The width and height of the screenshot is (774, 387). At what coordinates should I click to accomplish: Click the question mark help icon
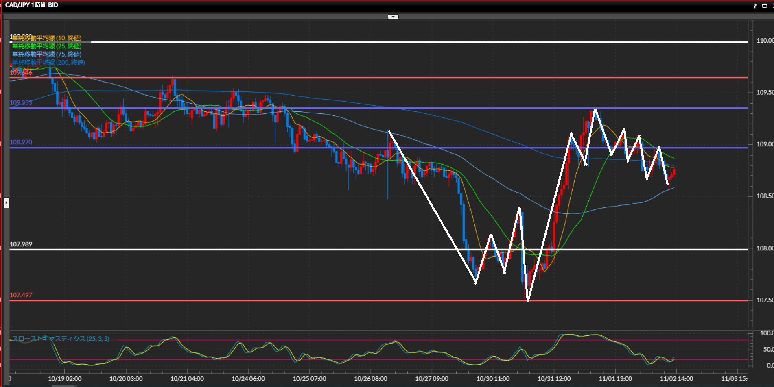click(755, 6)
